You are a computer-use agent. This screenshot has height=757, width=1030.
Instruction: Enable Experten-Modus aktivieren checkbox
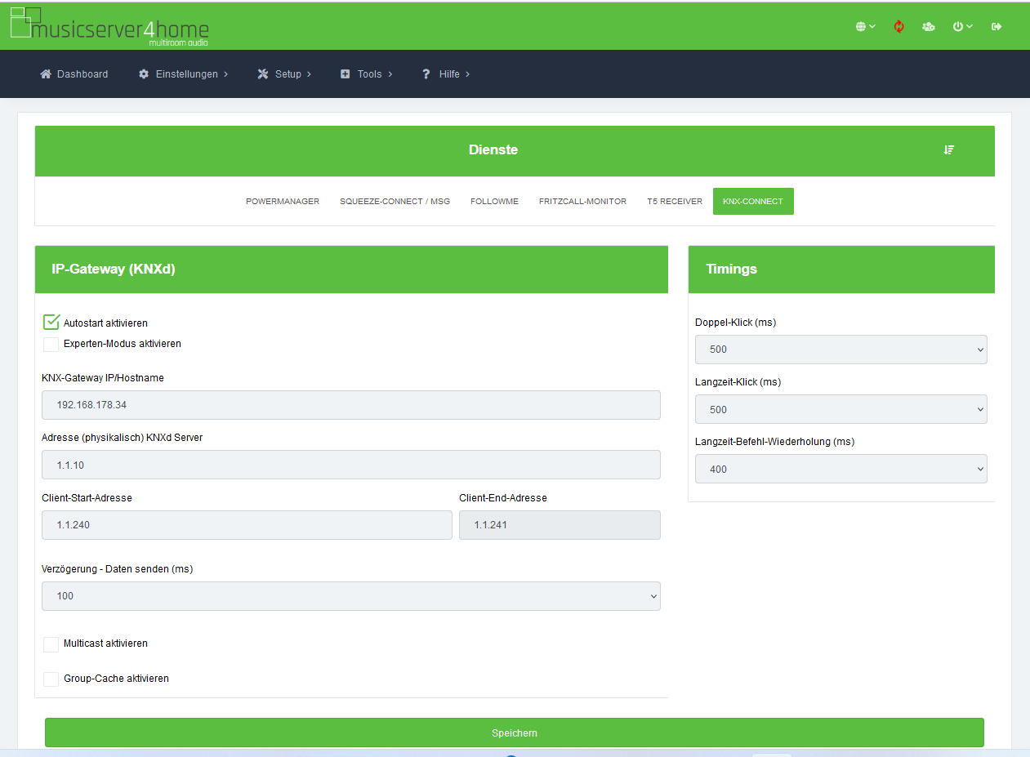(x=51, y=344)
